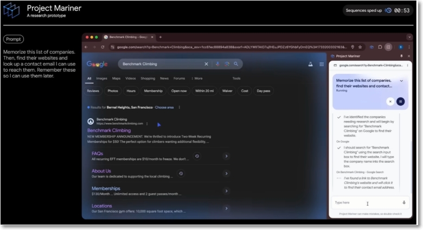The width and height of the screenshot is (423, 230).
Task: Click the Google logo
Action: pyautogui.click(x=97, y=64)
